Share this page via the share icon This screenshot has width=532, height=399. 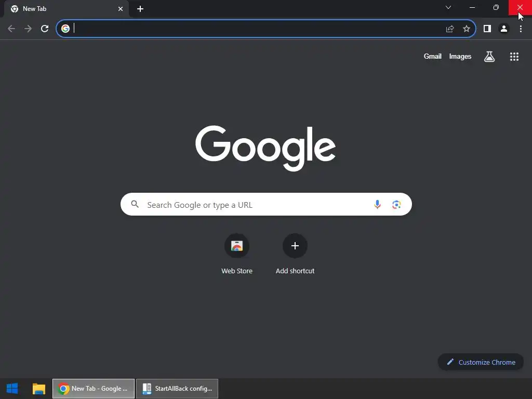(450, 29)
